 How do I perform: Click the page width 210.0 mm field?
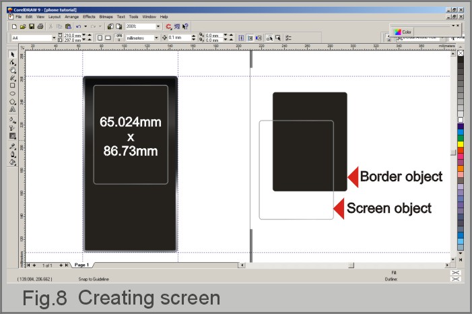coord(72,36)
